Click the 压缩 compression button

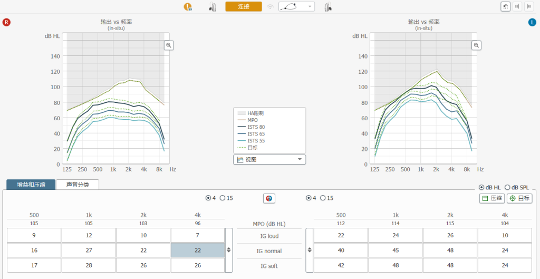point(491,198)
